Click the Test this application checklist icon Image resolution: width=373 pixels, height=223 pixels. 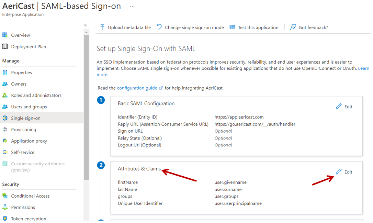click(233, 27)
